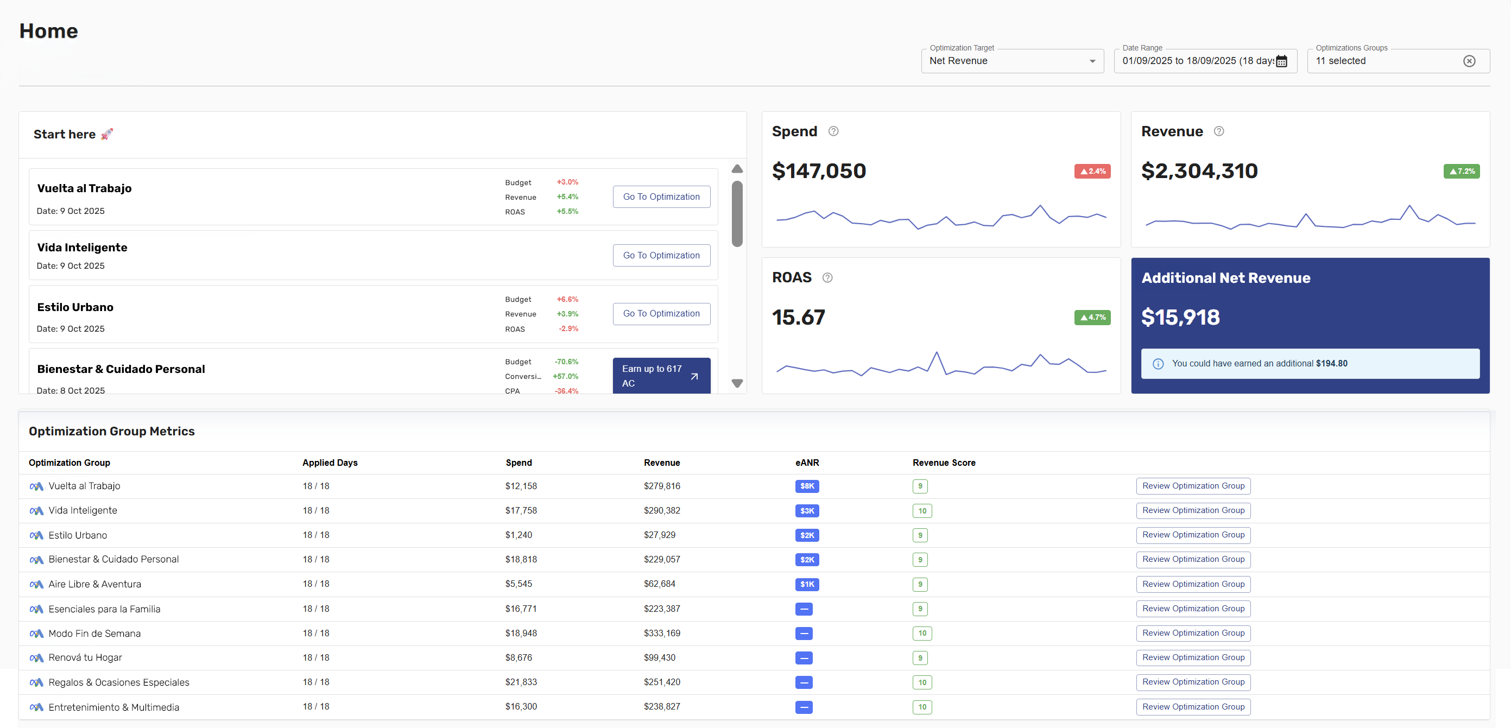The width and height of the screenshot is (1511, 728).
Task: Click the info icon in the additional earnings notice
Action: (1158, 364)
